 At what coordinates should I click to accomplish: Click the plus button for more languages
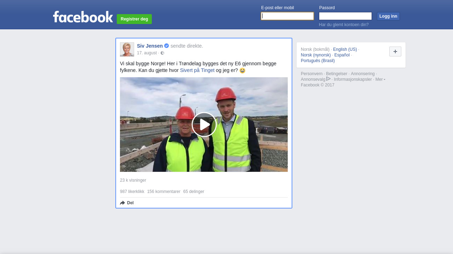pos(395,52)
